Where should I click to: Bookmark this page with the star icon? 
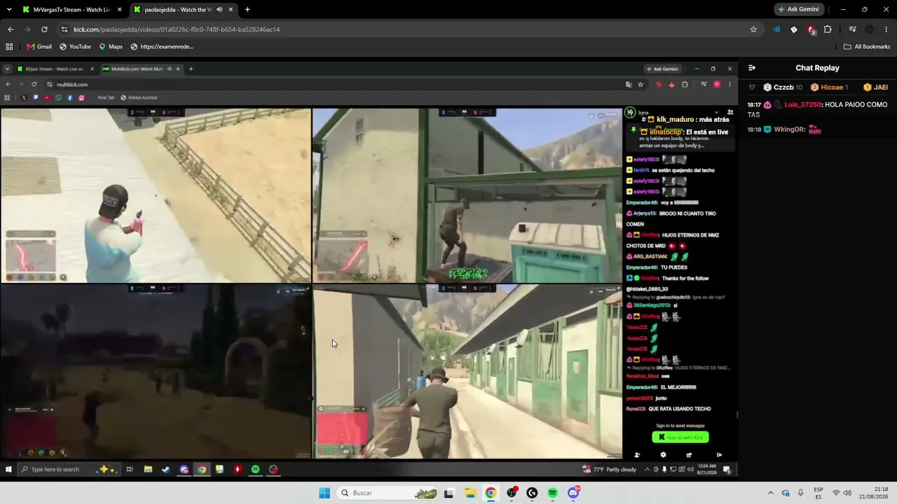(x=753, y=29)
